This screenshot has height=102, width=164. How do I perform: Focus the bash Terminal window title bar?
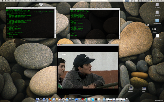pyautogui.click(x=95, y=9)
